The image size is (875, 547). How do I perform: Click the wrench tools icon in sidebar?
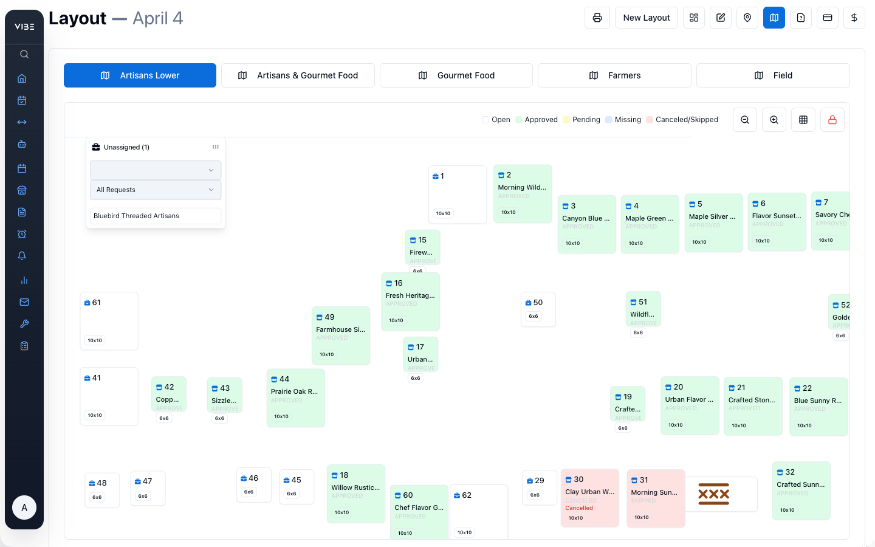pyautogui.click(x=24, y=324)
